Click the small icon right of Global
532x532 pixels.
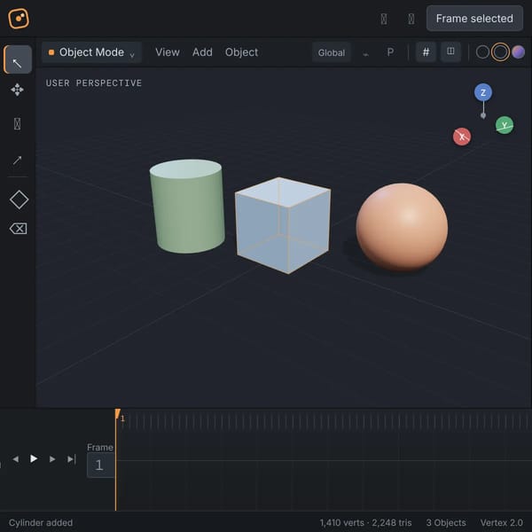(x=365, y=53)
